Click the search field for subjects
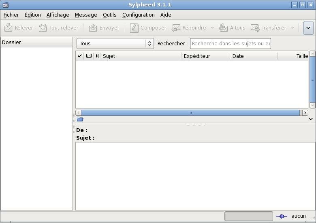Image resolution: width=316 pixels, height=223 pixels. tap(231, 43)
